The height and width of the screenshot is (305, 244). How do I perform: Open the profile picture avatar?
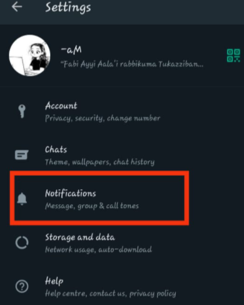(x=29, y=56)
